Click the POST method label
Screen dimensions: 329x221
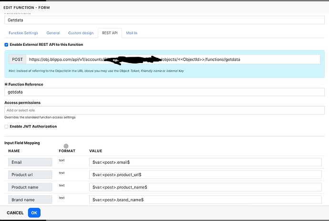click(18, 59)
